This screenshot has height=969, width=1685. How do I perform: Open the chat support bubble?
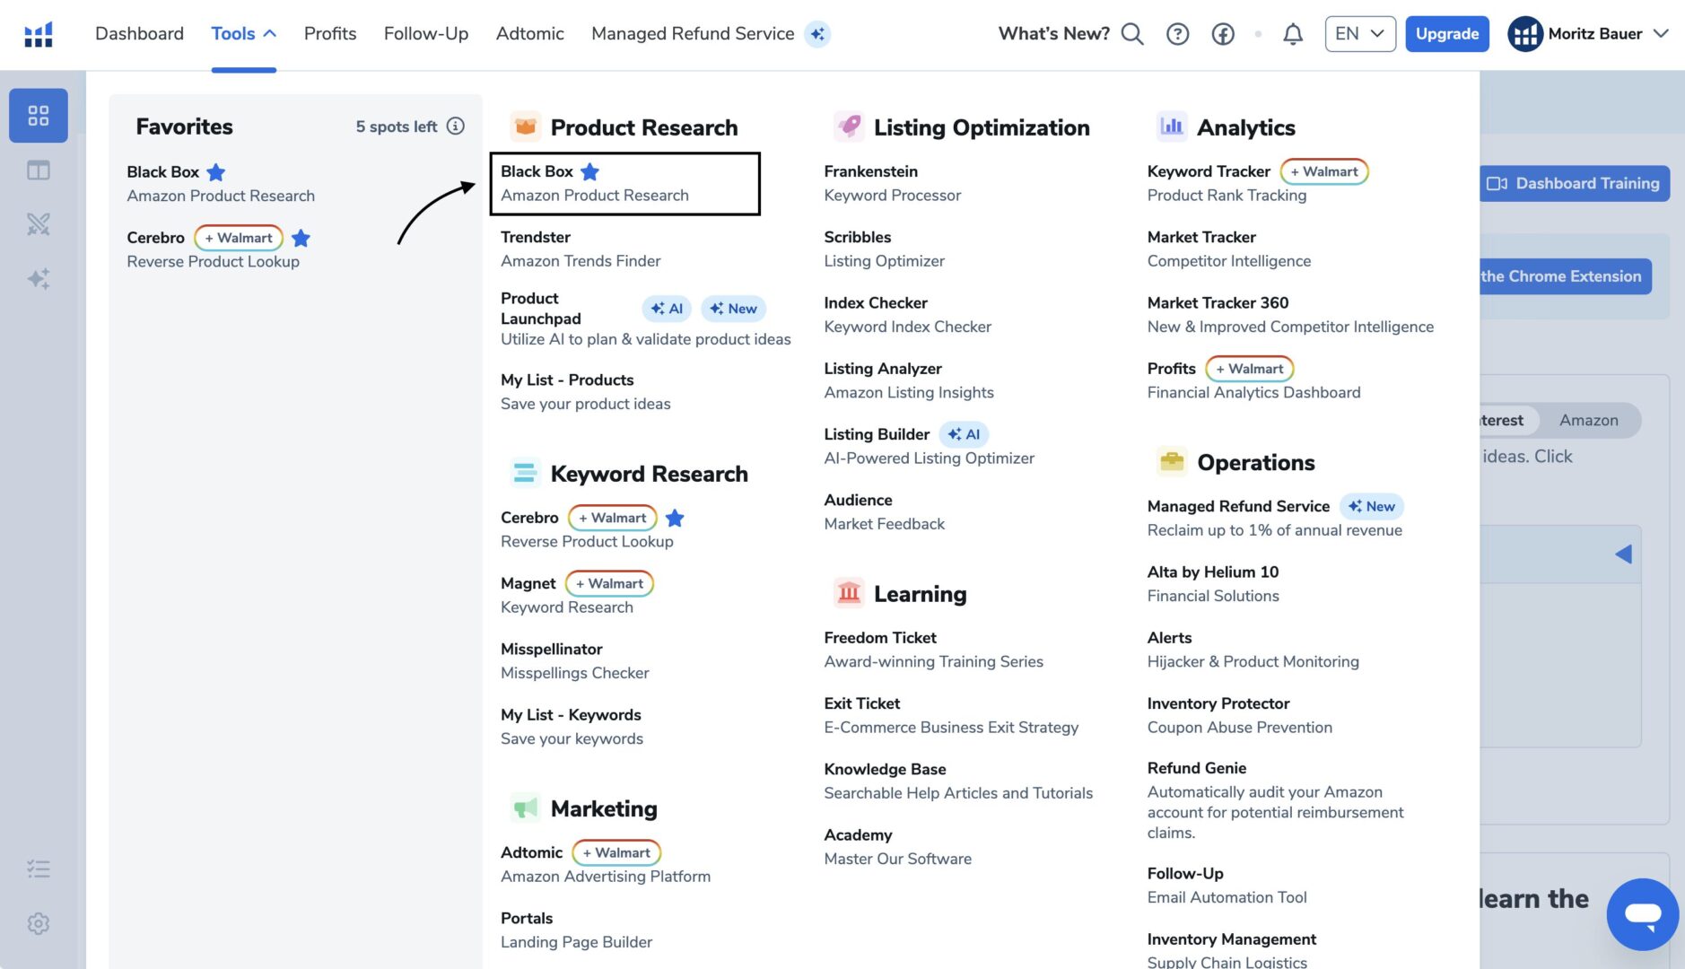[1642, 913]
